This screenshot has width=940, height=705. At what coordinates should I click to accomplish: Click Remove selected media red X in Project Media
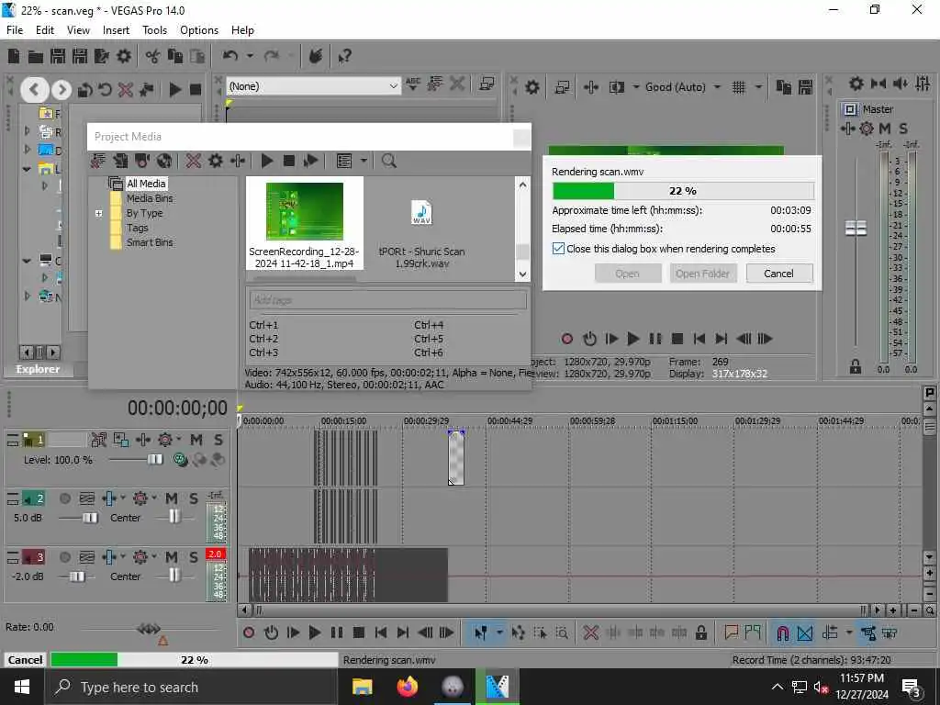click(x=193, y=161)
